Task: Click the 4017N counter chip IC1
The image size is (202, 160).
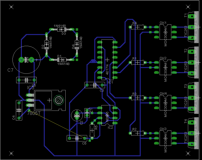Action: (107, 60)
